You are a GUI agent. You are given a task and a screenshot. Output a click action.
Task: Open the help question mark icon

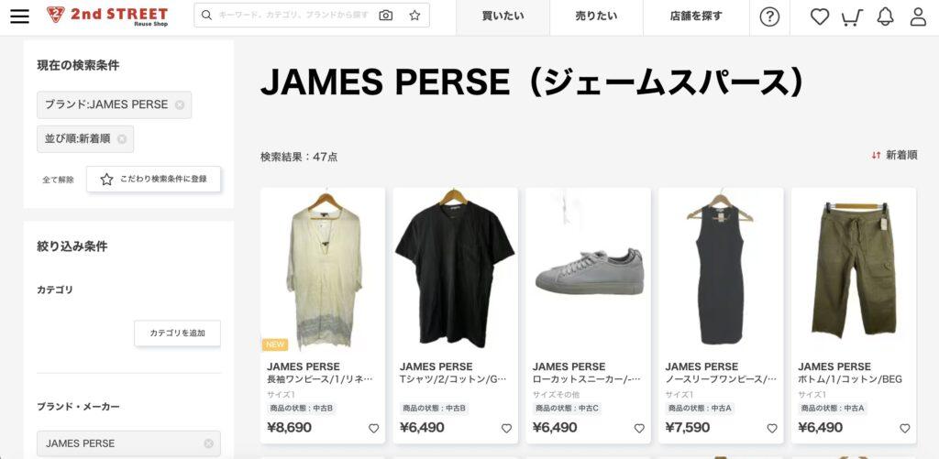point(769,17)
